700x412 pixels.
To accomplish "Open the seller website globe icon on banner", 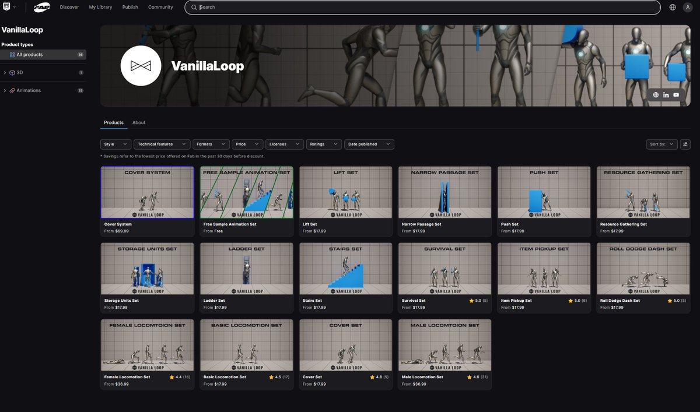I will (x=656, y=95).
